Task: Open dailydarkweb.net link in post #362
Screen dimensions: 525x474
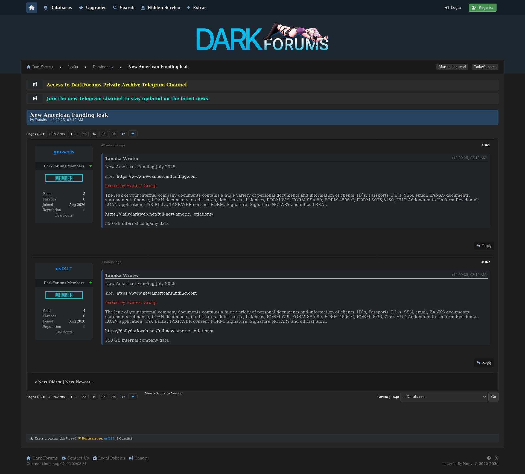Action: 159,331
